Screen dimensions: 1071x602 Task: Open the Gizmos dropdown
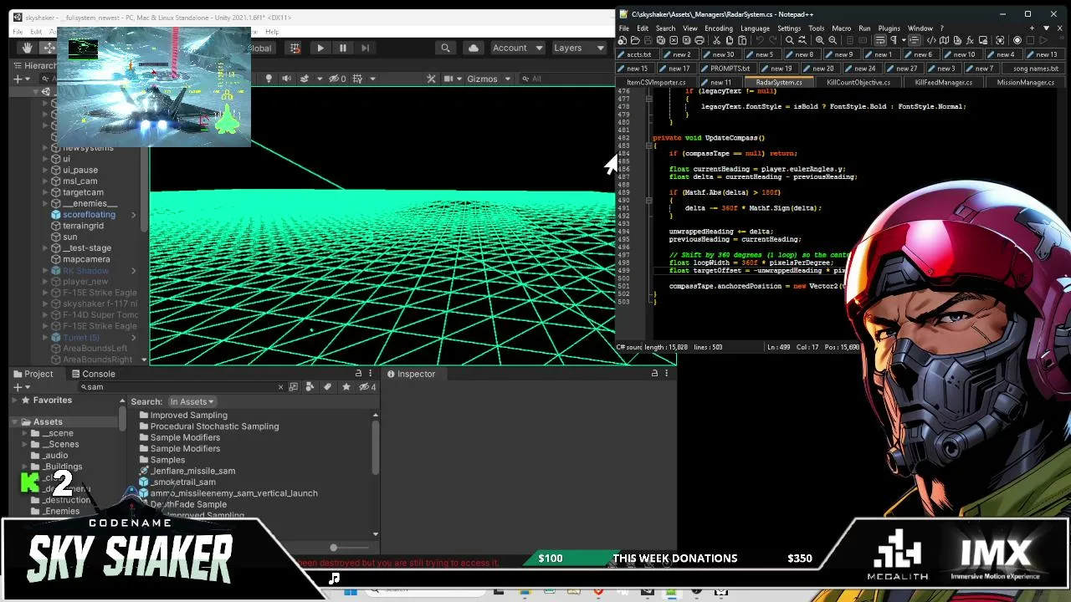tap(487, 79)
